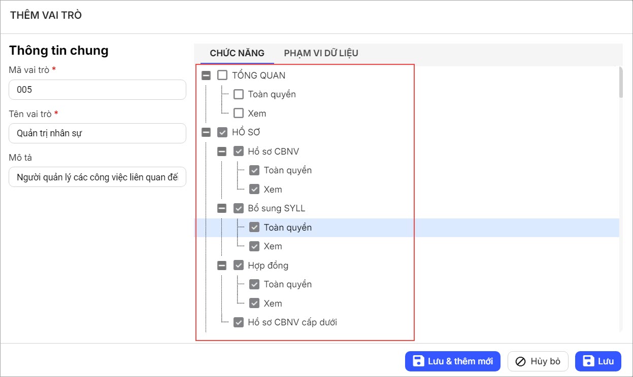Enable Xem under TỔNG QUAN

[x=239, y=114]
